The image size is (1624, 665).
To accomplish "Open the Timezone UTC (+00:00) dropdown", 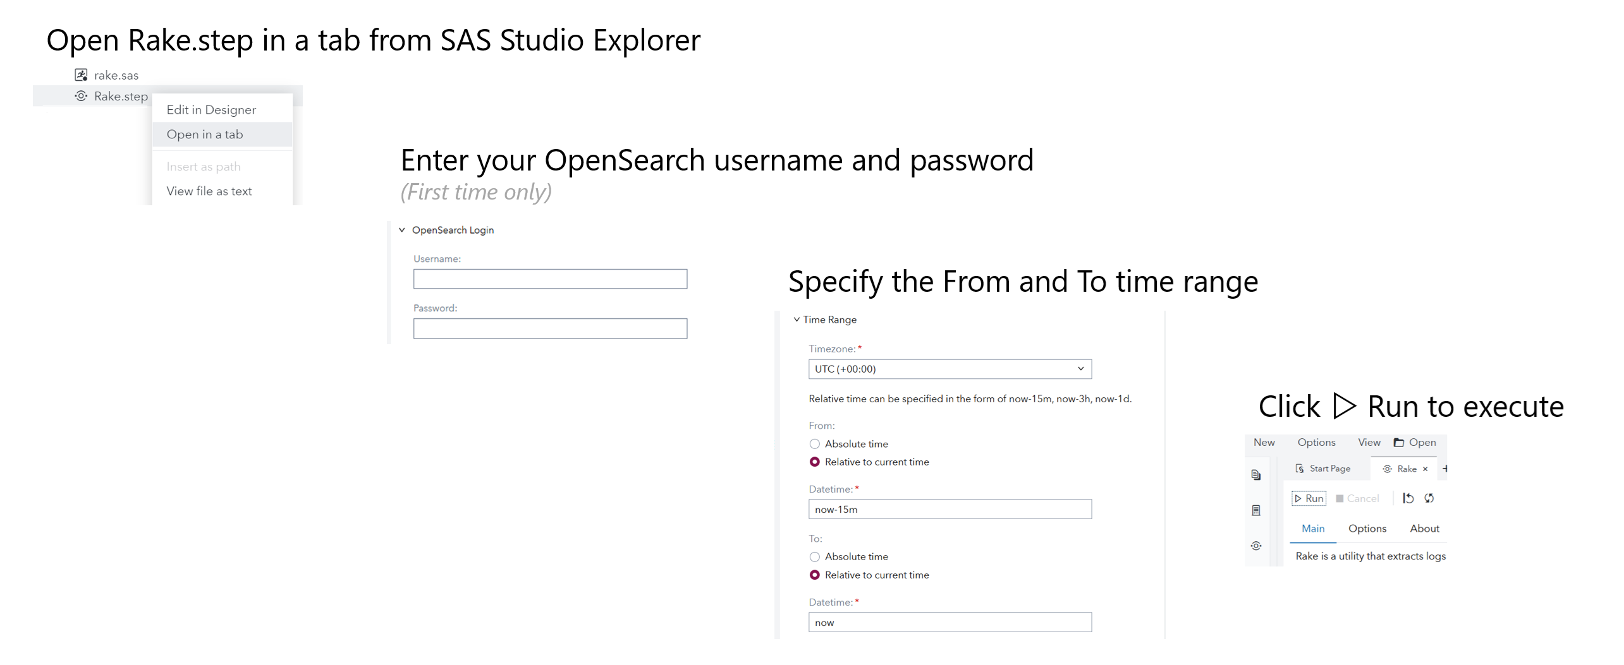I will [x=949, y=369].
